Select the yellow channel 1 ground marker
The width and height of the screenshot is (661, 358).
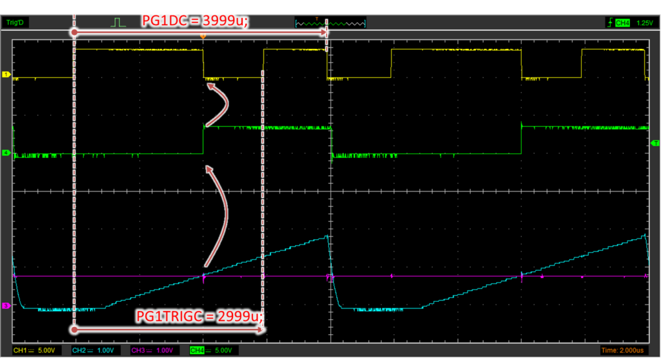point(6,75)
